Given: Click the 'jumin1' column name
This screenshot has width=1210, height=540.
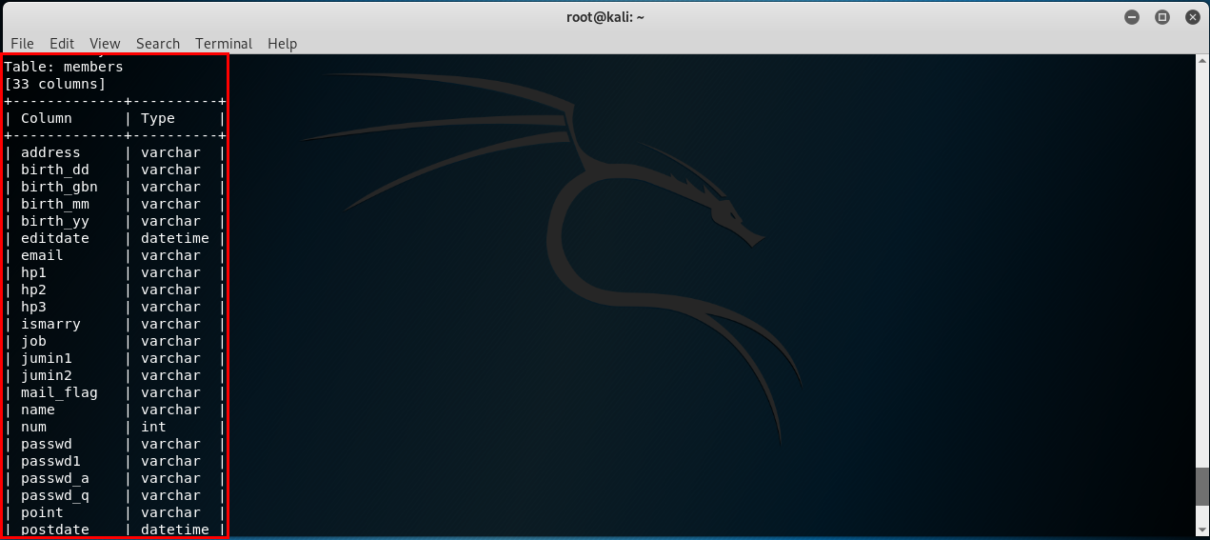Looking at the screenshot, I should coord(47,358).
